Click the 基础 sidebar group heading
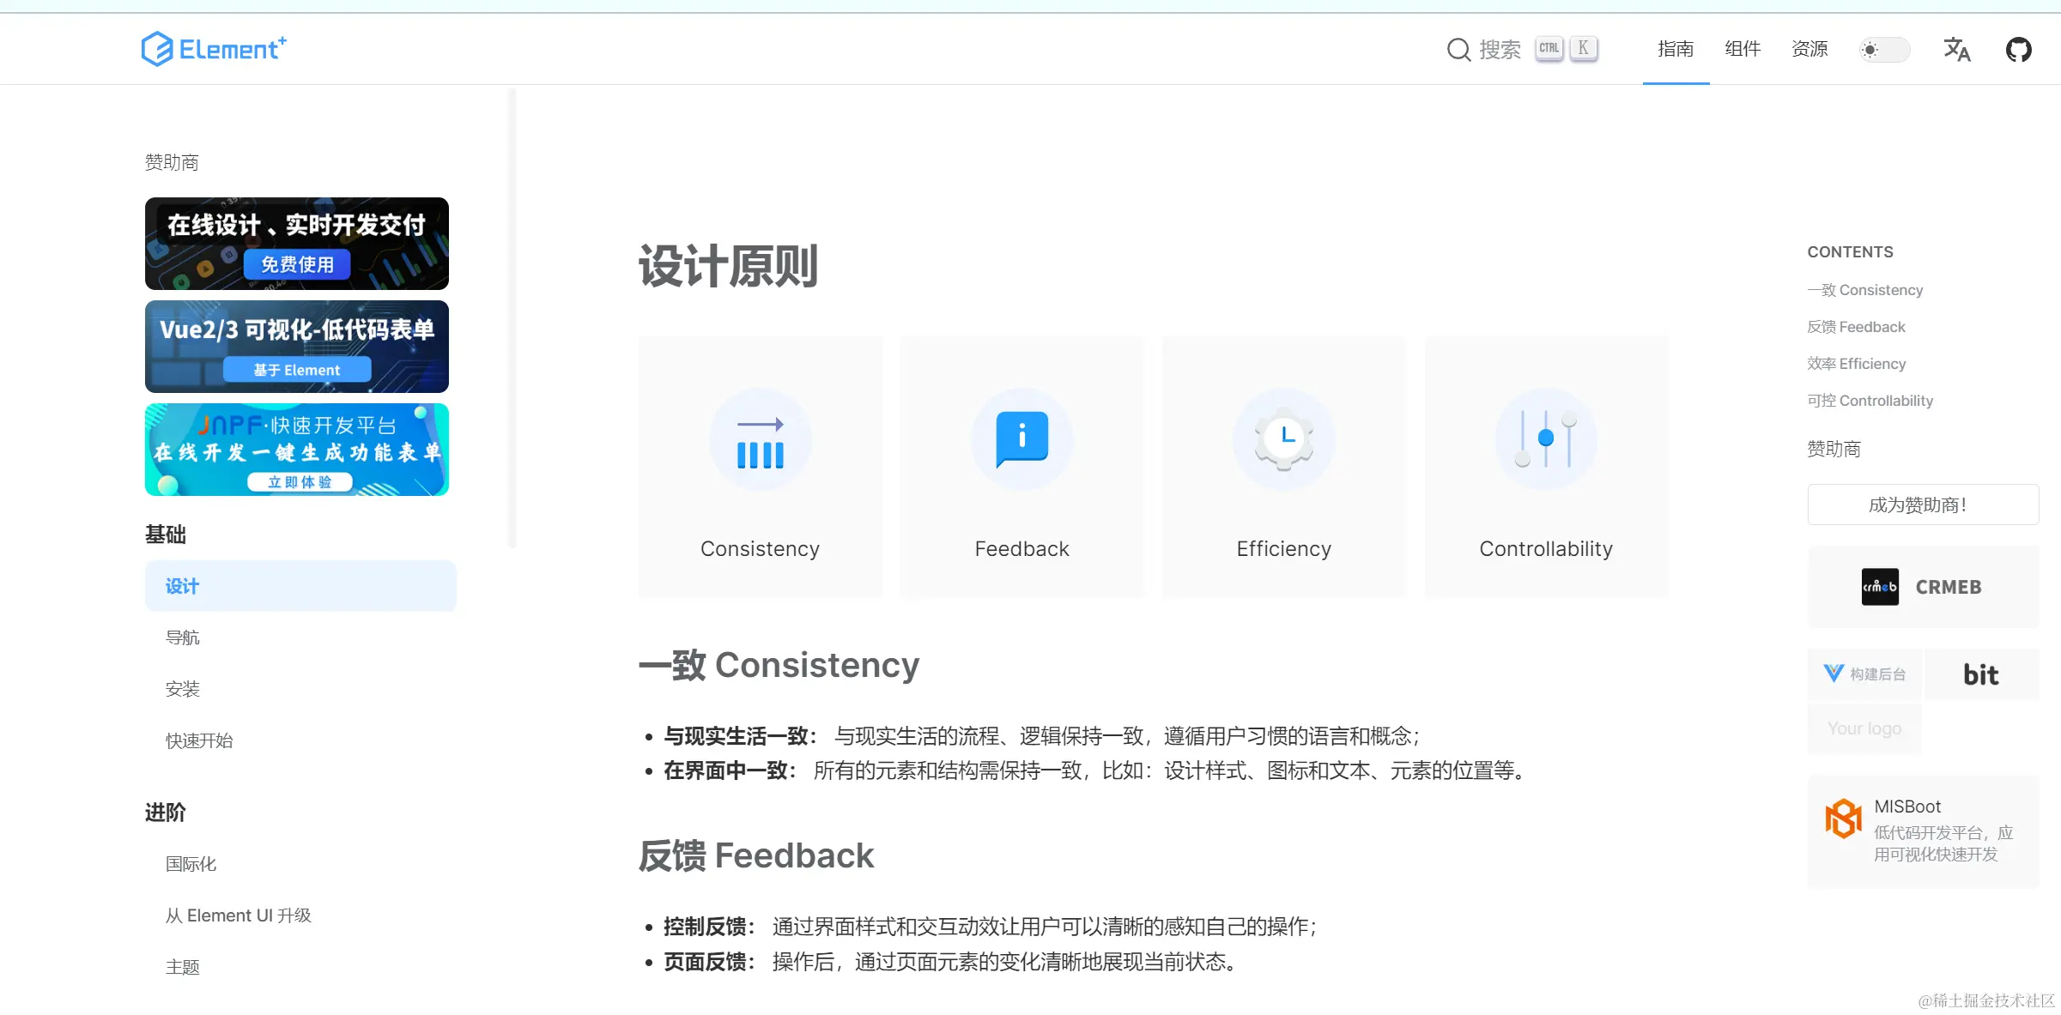The width and height of the screenshot is (2061, 1015). 165,535
